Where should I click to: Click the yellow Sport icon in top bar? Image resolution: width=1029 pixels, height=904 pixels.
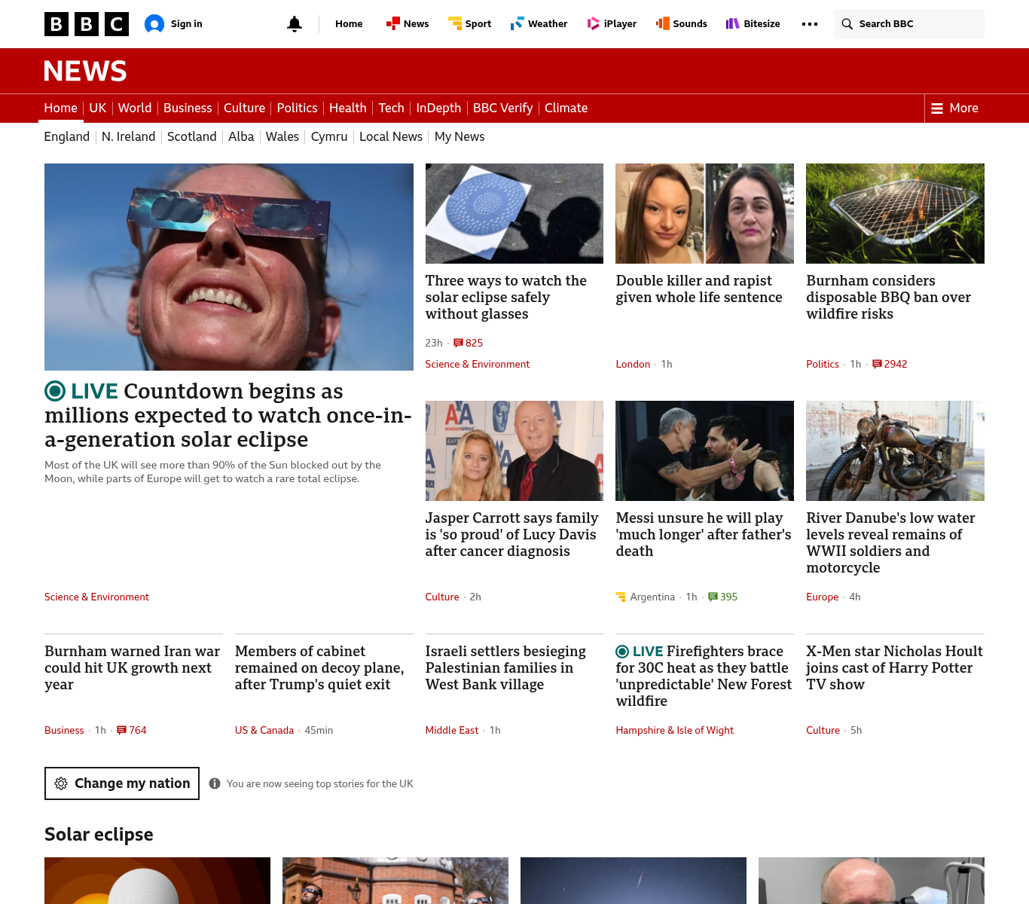tap(455, 24)
